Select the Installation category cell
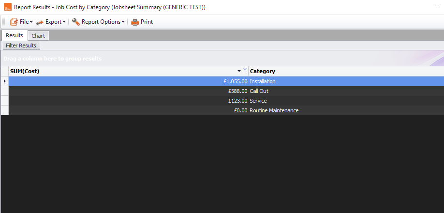This screenshot has height=213, width=444. pos(346,81)
